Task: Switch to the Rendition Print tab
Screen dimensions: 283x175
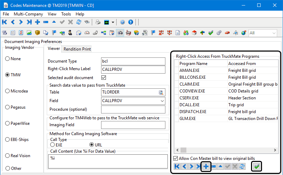Action: (x=77, y=49)
